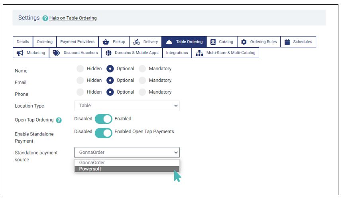Switch to the Ordering tab

(x=45, y=42)
